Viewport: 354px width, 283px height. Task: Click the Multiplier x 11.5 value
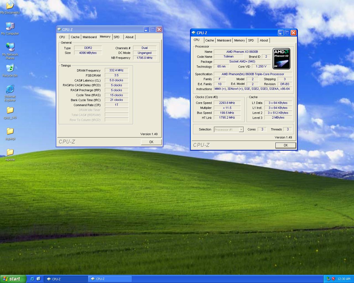pos(227,108)
